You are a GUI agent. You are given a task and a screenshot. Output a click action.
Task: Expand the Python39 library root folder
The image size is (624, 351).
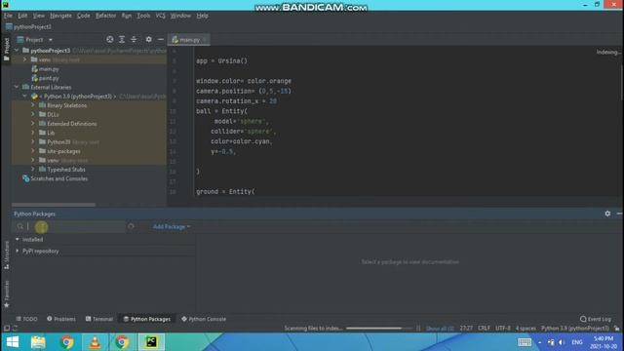pyautogui.click(x=33, y=142)
